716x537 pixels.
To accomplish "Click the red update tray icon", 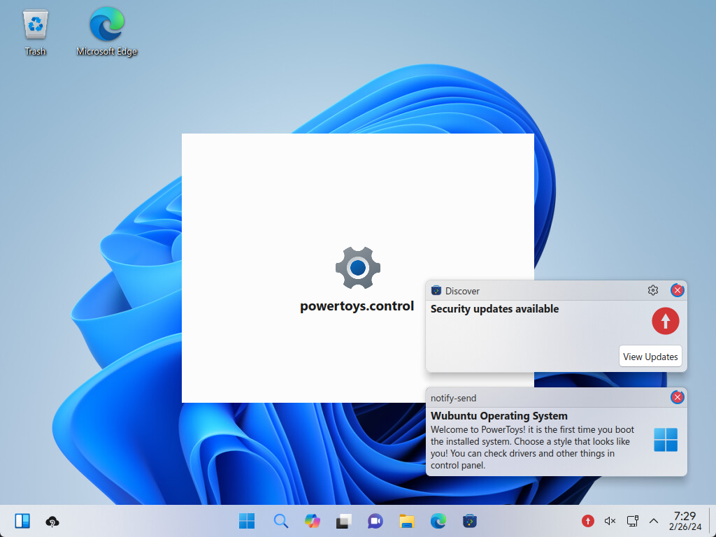I will 588,521.
